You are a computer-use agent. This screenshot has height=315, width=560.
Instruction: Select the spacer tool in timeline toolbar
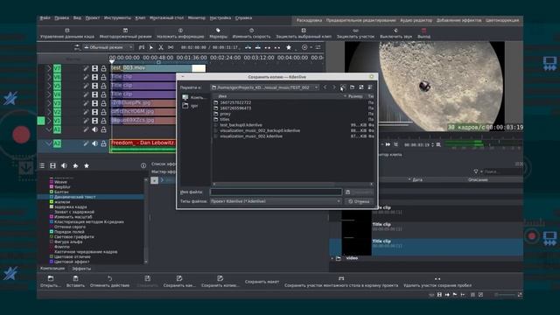(x=171, y=47)
